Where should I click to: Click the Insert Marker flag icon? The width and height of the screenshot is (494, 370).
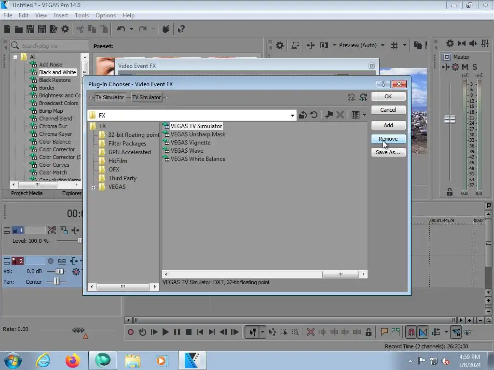[384, 332]
